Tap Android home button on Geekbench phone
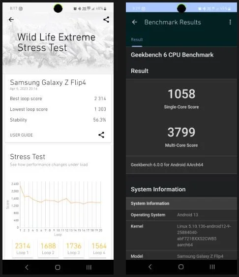Screen dimensions: 239x277 181,267
